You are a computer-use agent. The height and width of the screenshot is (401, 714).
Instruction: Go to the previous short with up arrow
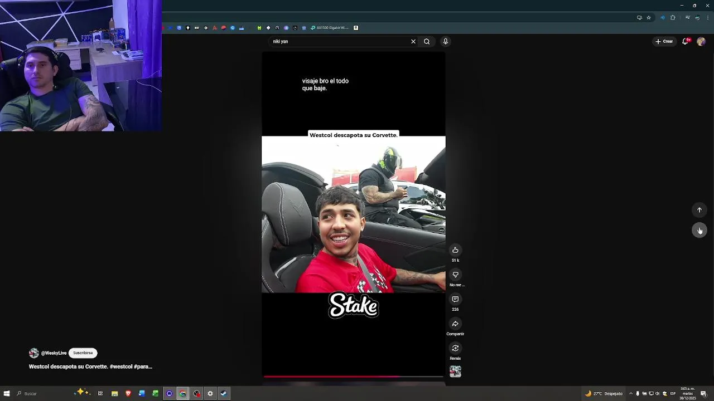click(x=699, y=210)
